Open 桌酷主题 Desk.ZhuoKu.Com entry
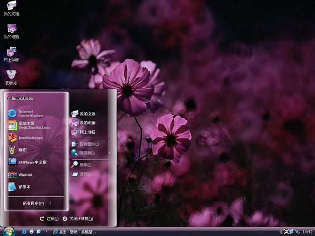The image size is (315, 236). click(x=29, y=125)
